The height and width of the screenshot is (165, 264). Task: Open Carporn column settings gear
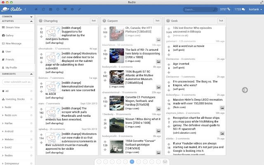click(x=104, y=21)
